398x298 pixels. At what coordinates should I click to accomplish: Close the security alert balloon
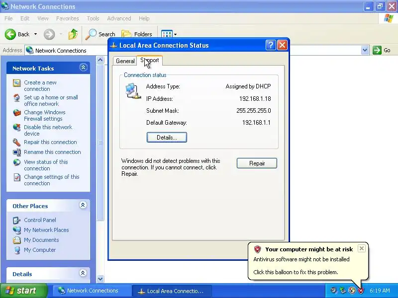tap(362, 248)
